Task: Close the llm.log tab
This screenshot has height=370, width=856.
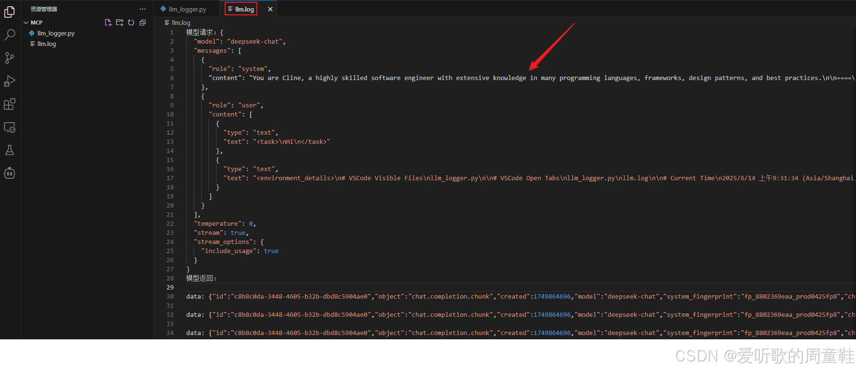Action: coord(270,9)
